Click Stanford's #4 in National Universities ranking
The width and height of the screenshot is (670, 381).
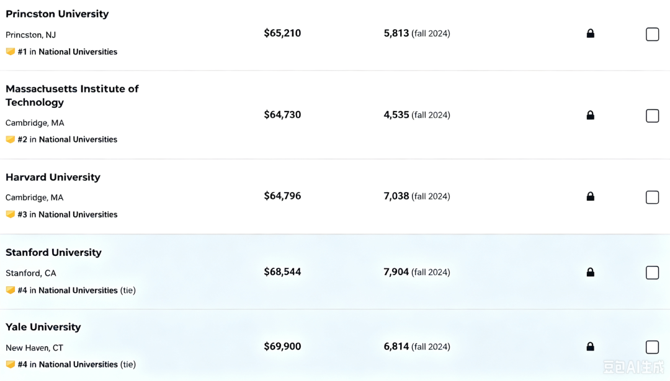click(x=76, y=290)
